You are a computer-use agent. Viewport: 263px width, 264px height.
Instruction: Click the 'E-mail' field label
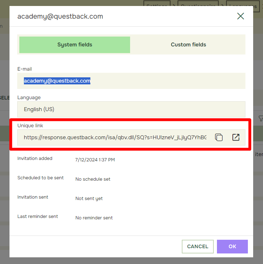tap(25, 69)
